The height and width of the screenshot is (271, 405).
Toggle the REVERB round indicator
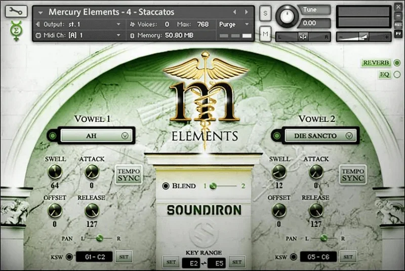[x=397, y=63]
